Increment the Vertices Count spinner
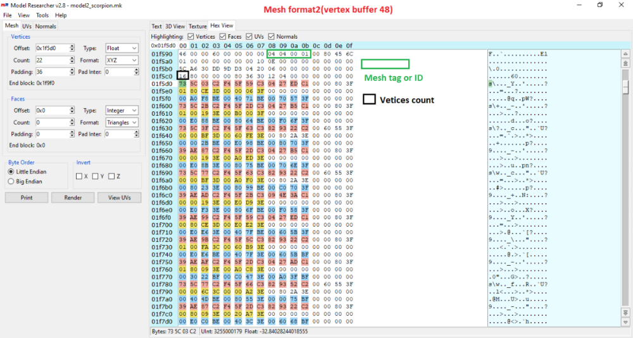This screenshot has height=338, width=633. pyautogui.click(x=72, y=58)
